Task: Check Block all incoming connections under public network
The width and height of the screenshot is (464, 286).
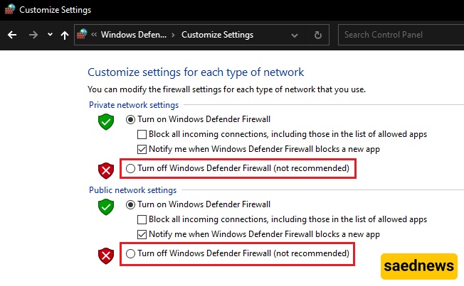Action: [x=142, y=219]
